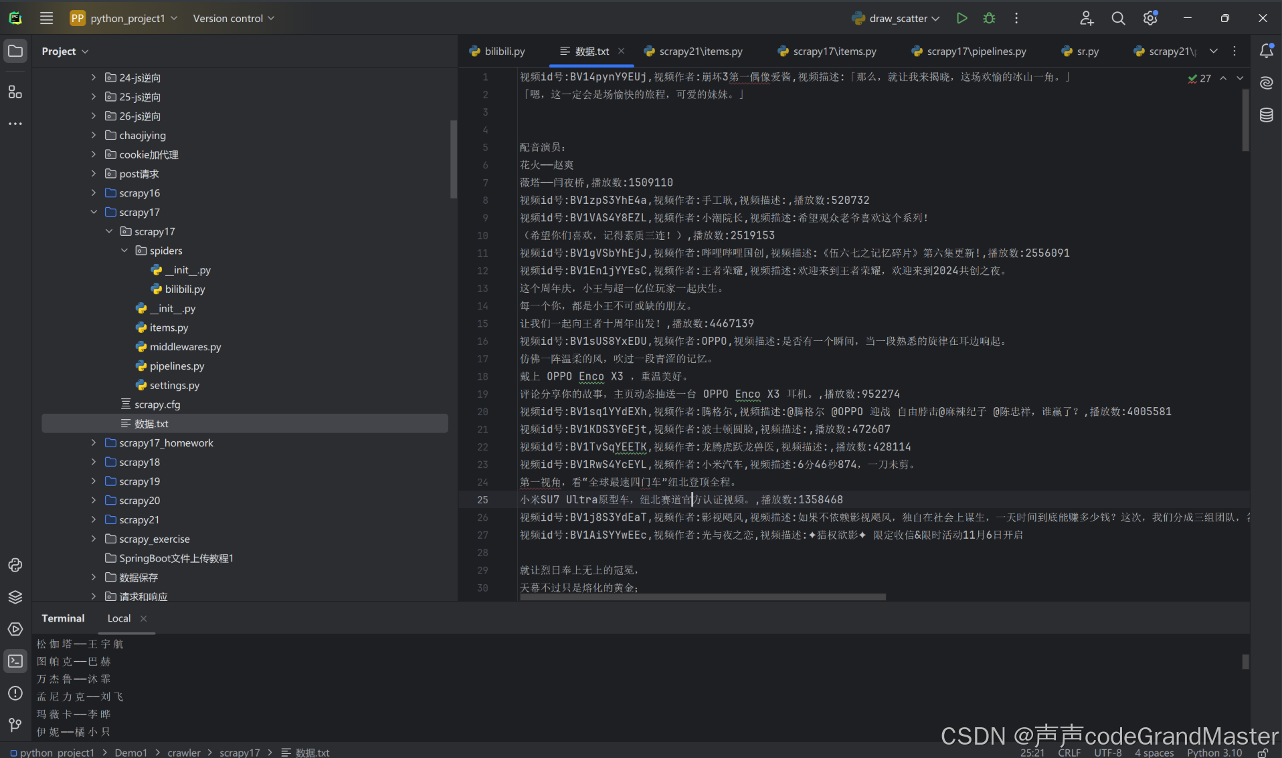
Task: Open Python Packages layers icon
Action: click(x=15, y=597)
